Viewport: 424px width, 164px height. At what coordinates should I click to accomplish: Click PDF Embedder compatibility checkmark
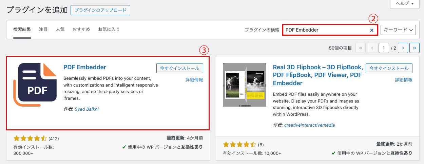[x=124, y=147]
